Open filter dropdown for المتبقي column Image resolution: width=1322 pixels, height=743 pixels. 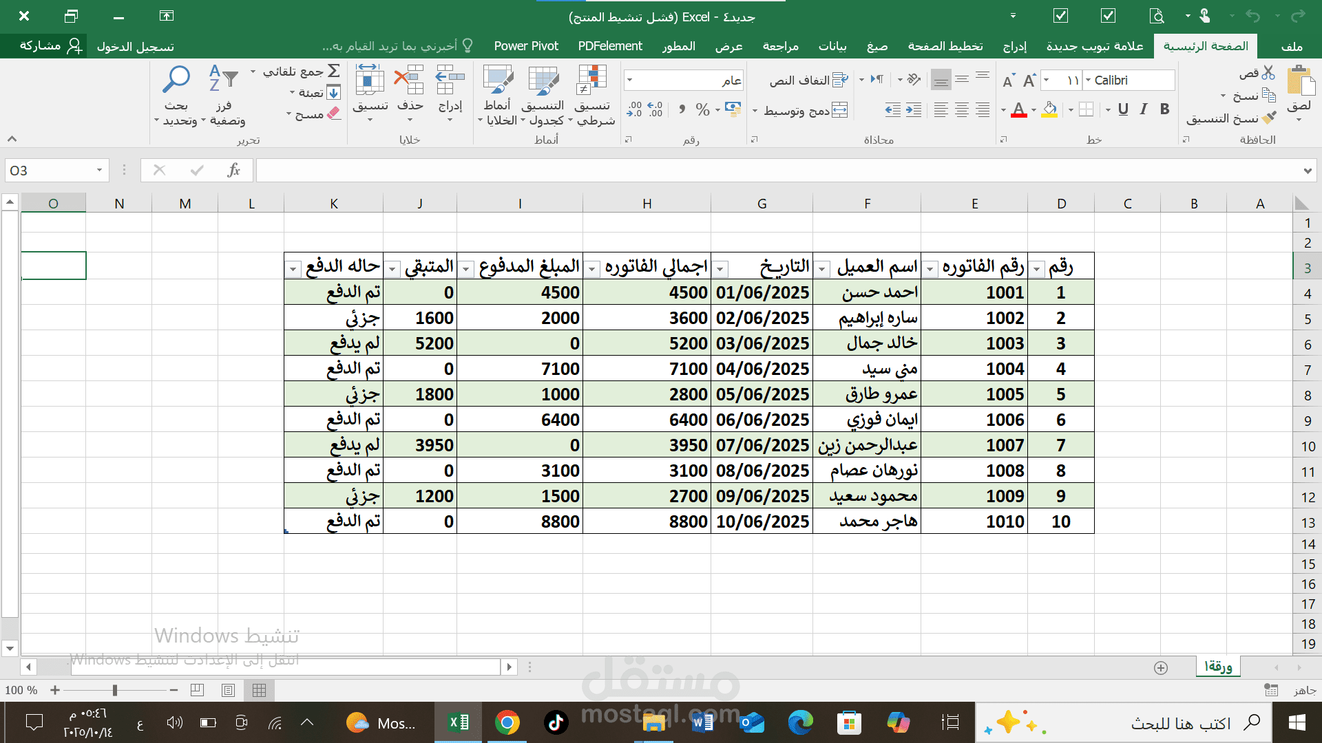[392, 269]
